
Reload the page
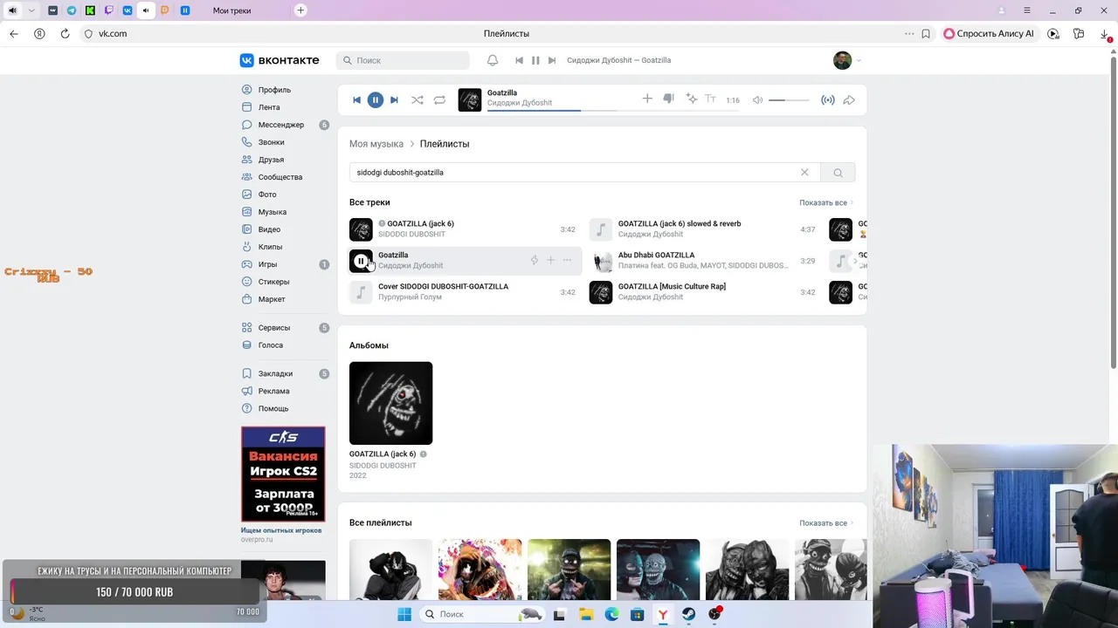click(65, 33)
